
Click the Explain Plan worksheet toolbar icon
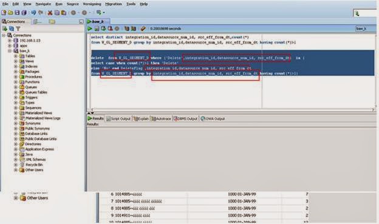coord(127,29)
